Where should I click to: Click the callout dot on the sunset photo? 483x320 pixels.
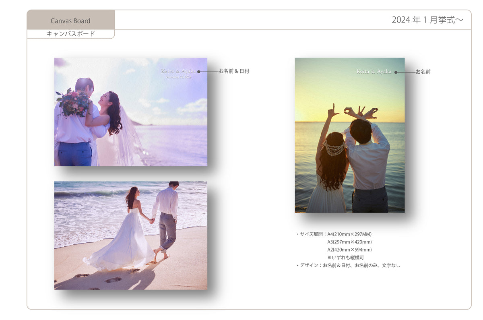(x=396, y=72)
